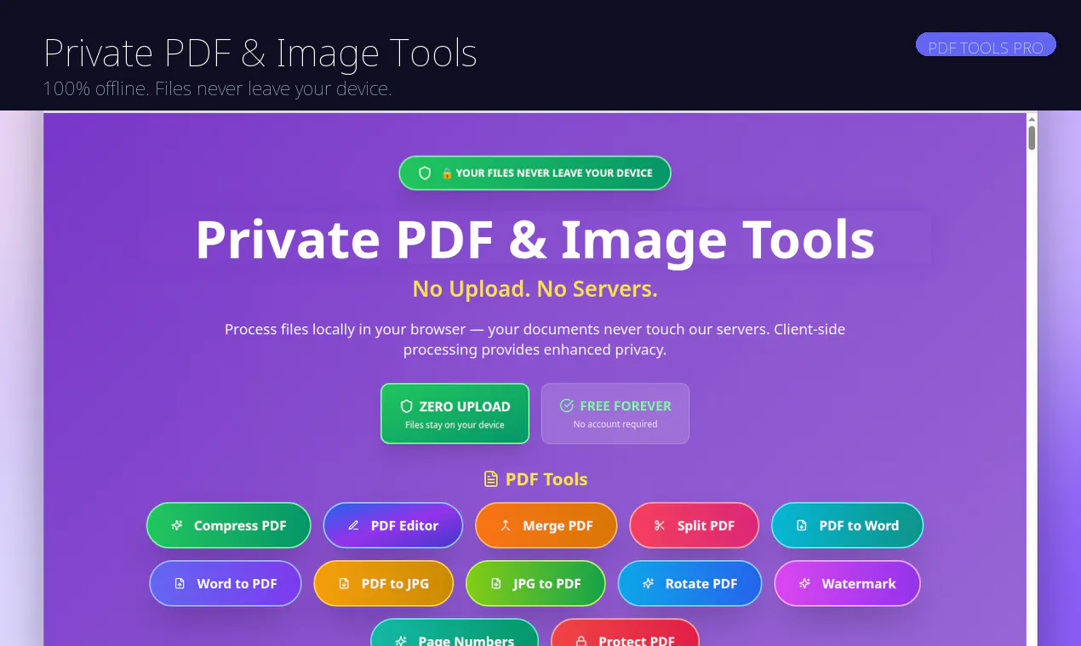
Task: Click the file icon on Word to PDF
Action: (180, 583)
